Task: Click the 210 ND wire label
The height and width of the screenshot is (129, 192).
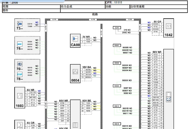Action: (x=127, y=30)
